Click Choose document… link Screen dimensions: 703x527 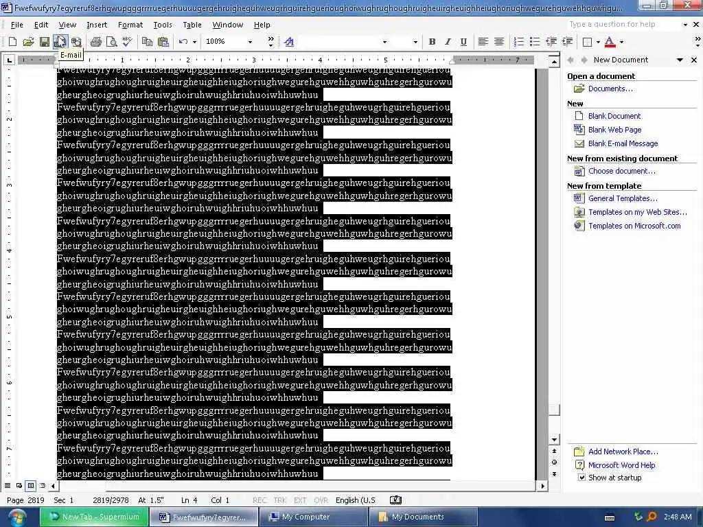click(x=621, y=171)
